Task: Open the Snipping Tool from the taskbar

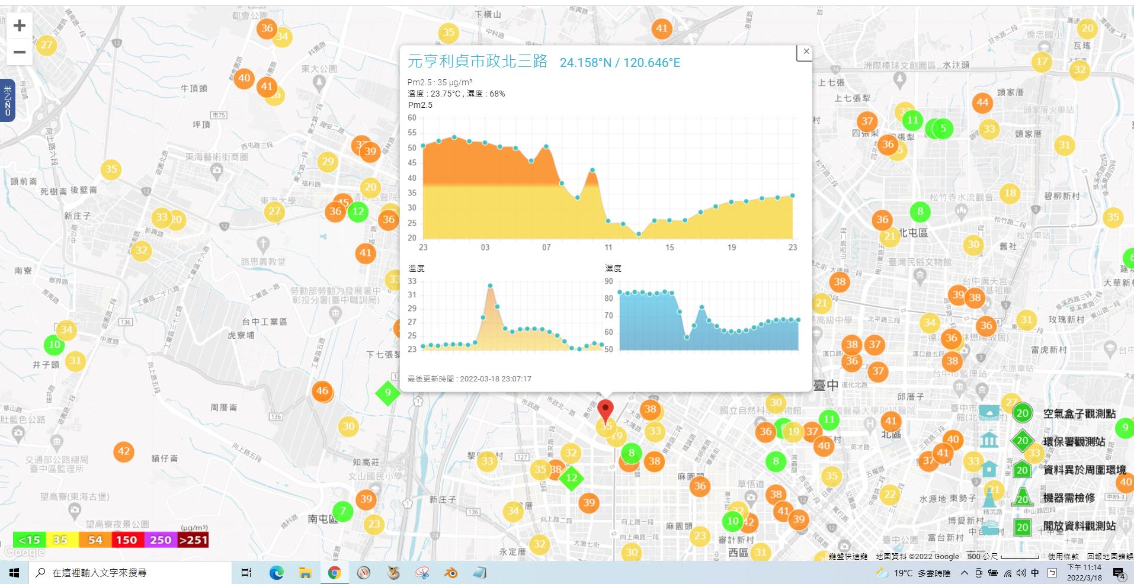Action: [422, 573]
